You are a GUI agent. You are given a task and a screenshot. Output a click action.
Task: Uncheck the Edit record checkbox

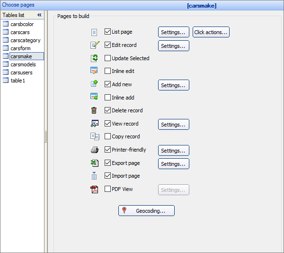click(107, 45)
